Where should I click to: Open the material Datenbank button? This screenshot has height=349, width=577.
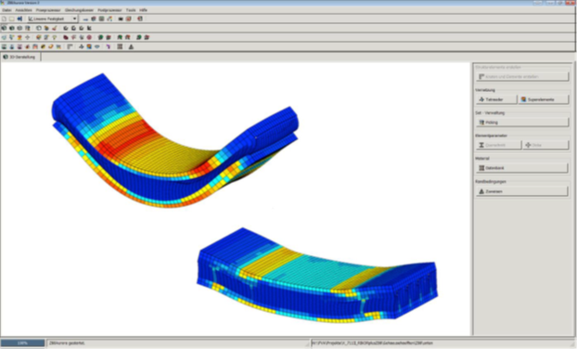pyautogui.click(x=522, y=168)
